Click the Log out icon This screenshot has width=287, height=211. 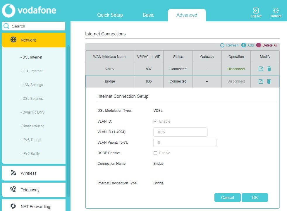coord(256,11)
